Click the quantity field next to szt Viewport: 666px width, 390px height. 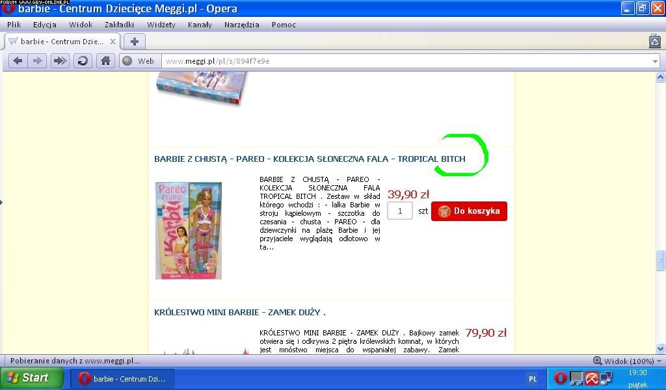[x=400, y=211]
